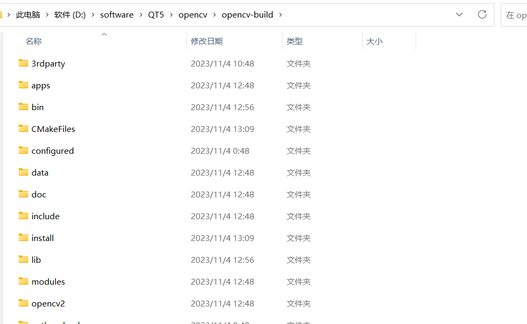Image resolution: width=527 pixels, height=324 pixels.
Task: Open the include folder icon
Action: [x=22, y=216]
